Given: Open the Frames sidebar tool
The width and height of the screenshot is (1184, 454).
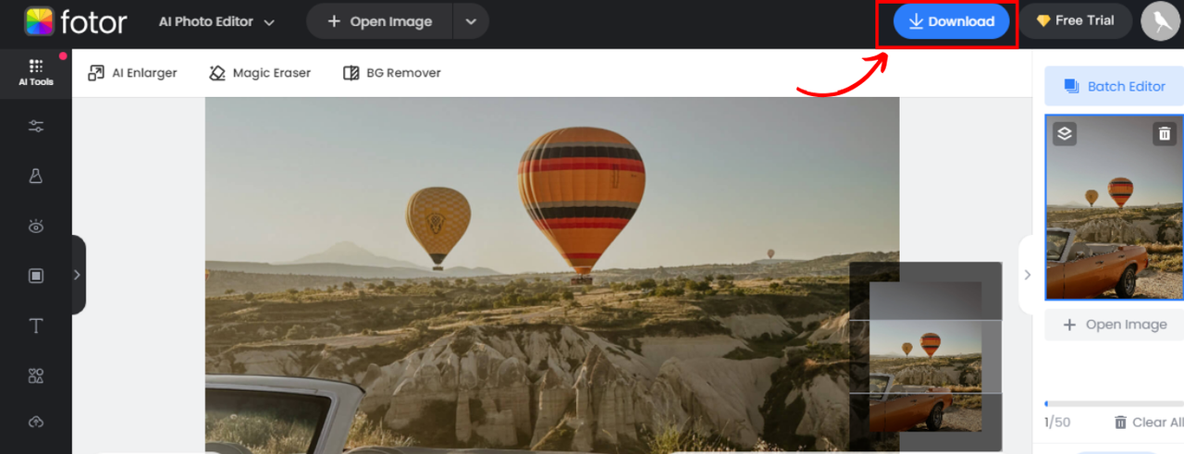Looking at the screenshot, I should [36, 276].
